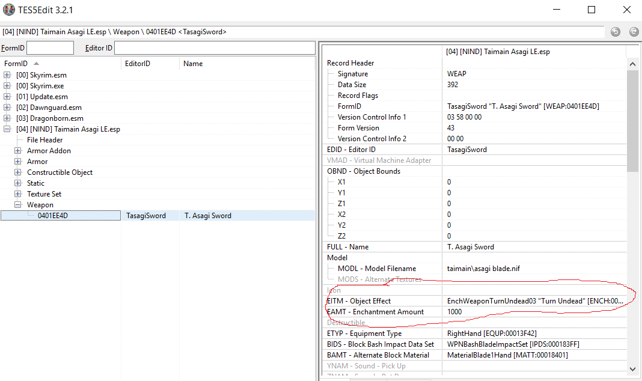Expand the [01] Update.esm node

(7, 97)
